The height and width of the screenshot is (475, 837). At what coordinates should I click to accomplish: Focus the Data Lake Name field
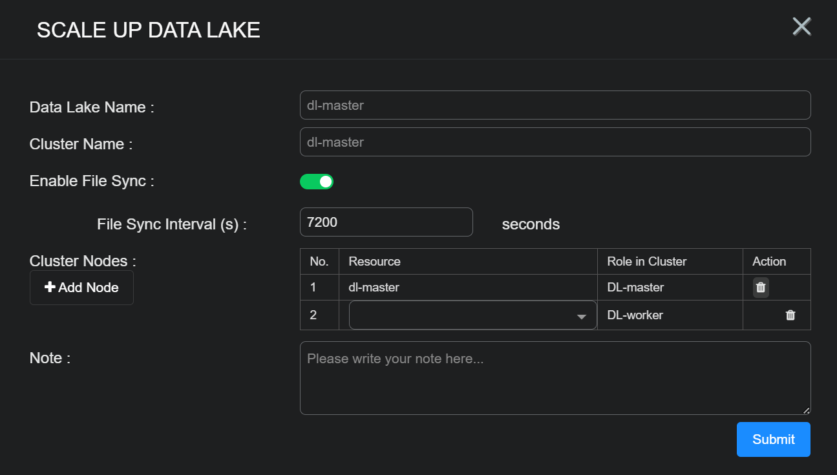(555, 105)
